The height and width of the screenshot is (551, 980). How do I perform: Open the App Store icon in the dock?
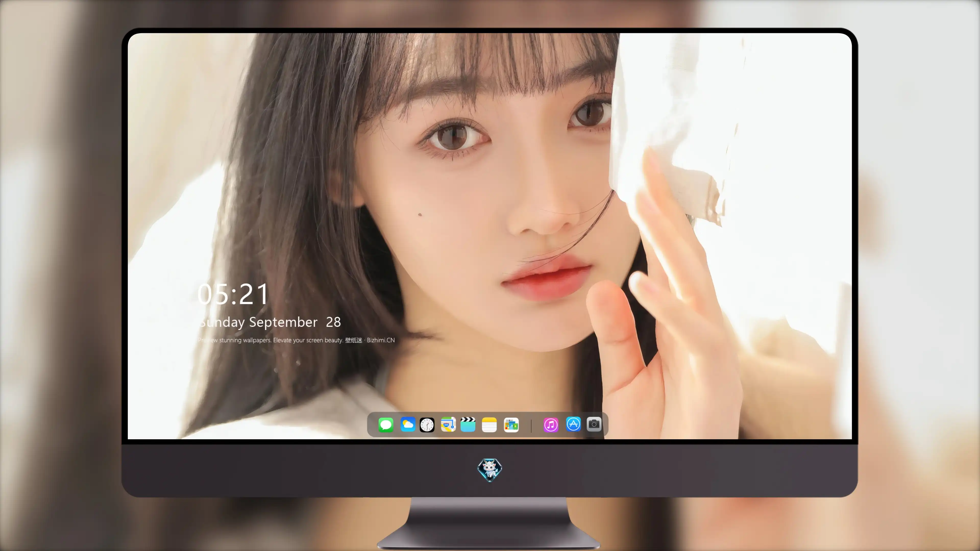pos(573,424)
